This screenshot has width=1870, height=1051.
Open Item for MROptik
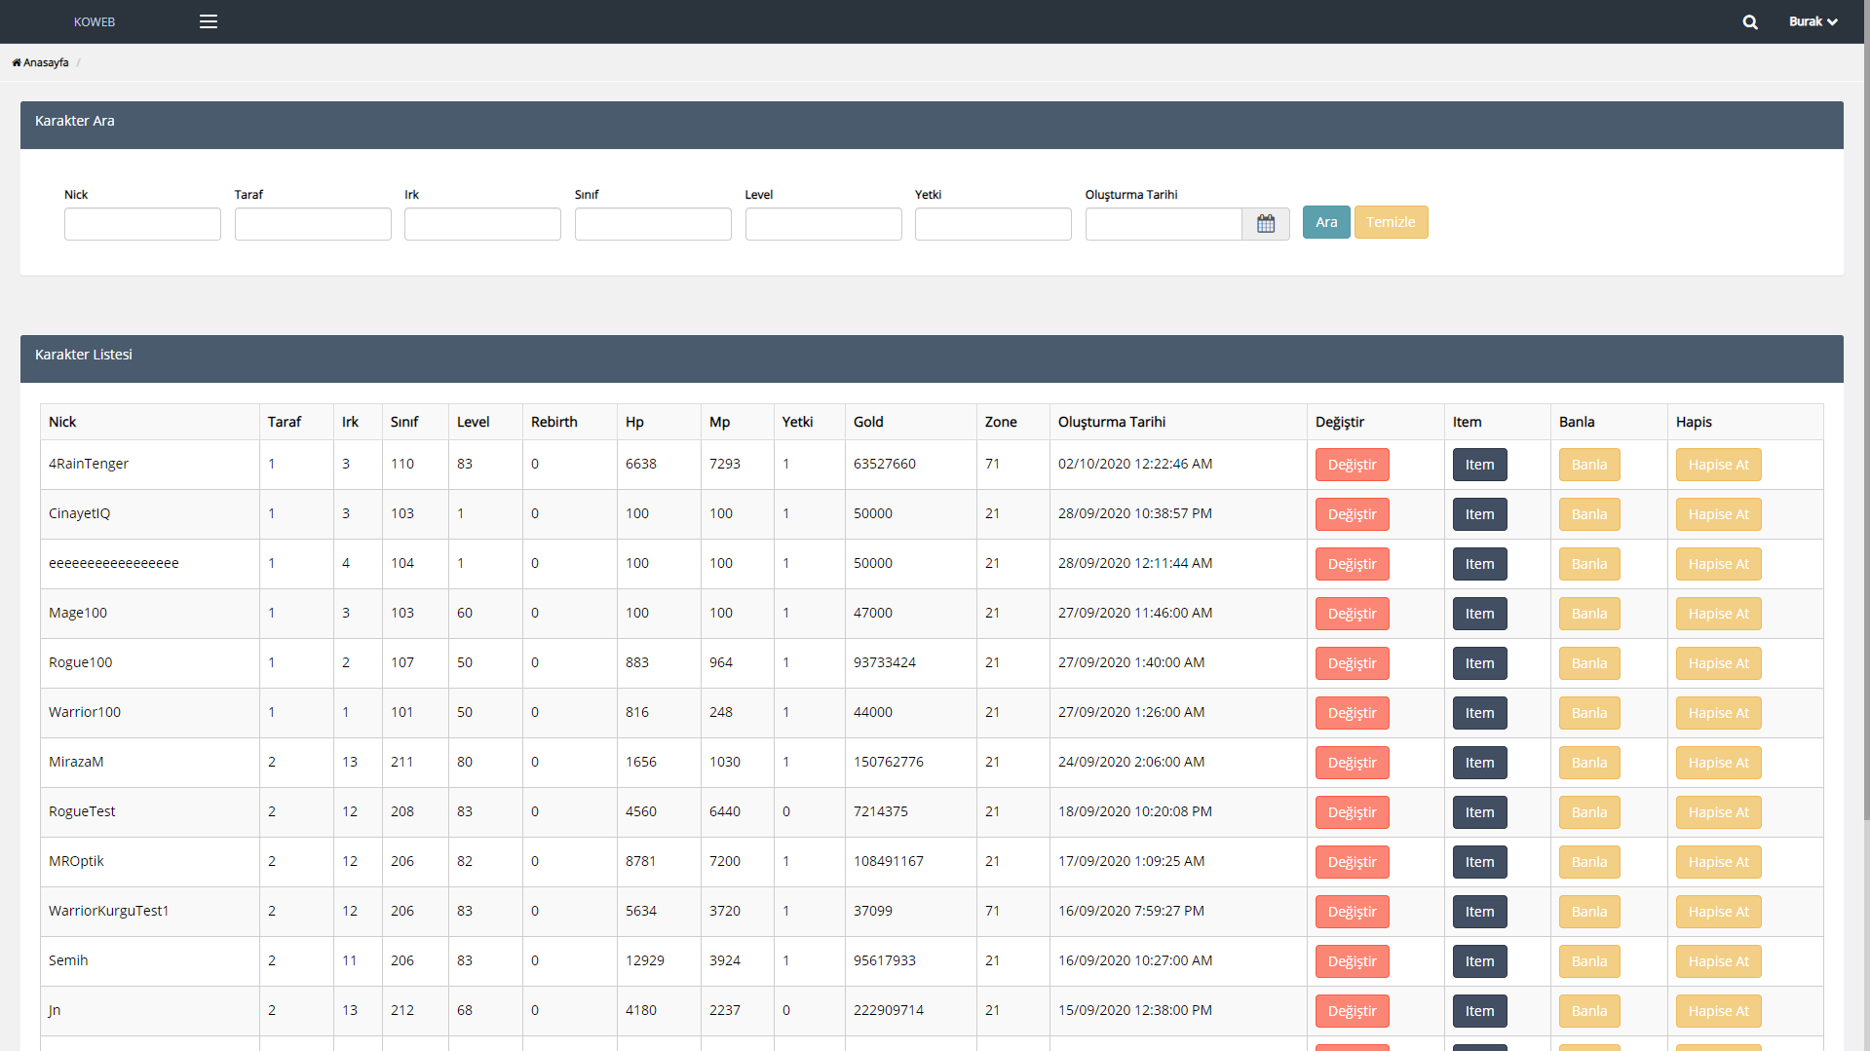coord(1479,862)
